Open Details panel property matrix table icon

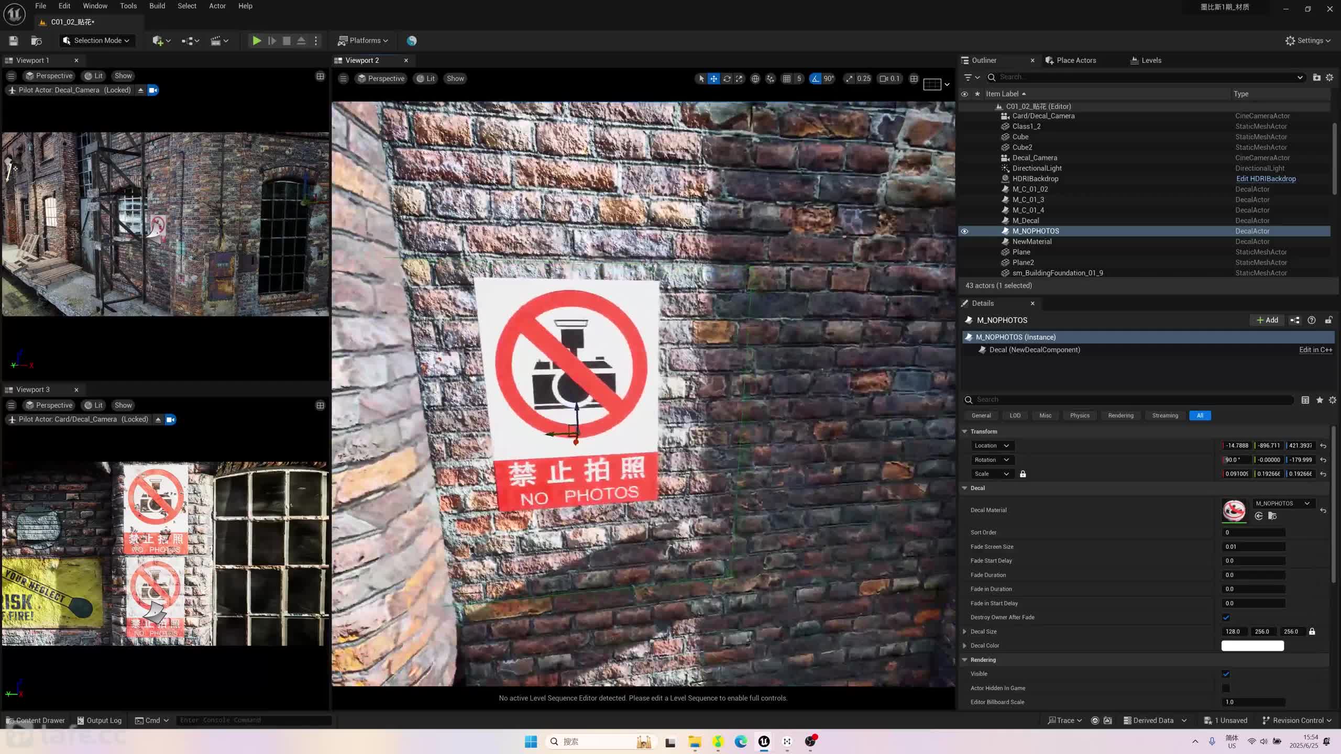click(x=1305, y=400)
